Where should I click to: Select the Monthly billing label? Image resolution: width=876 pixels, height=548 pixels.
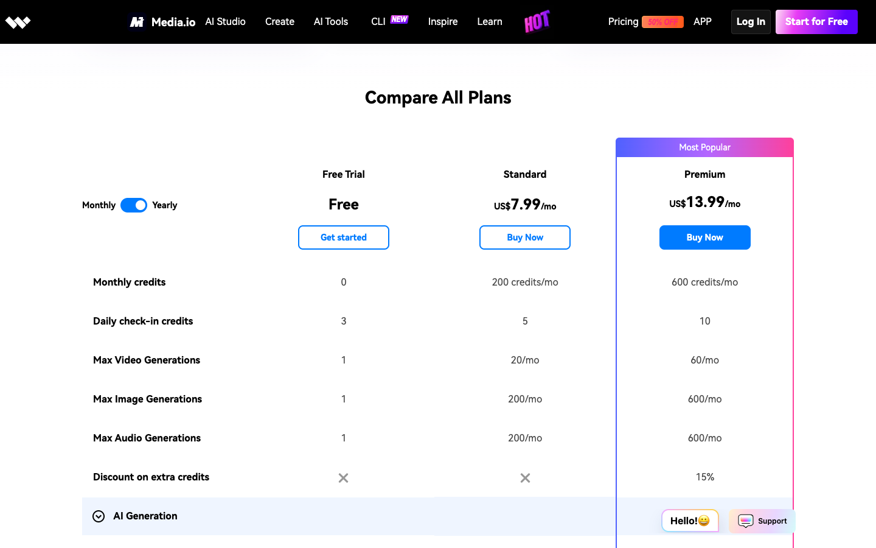pos(99,205)
